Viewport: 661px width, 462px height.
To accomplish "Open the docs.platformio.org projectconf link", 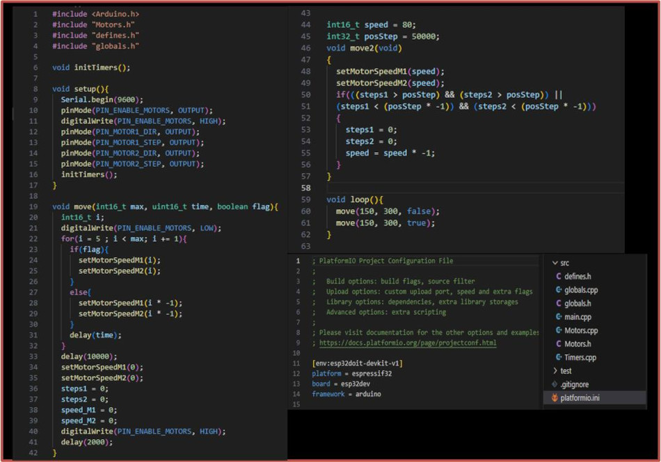I will click(408, 343).
